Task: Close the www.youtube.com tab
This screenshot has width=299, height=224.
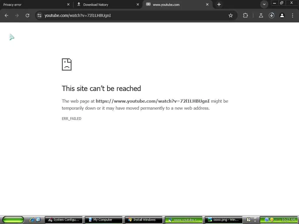Action: tap(207, 4)
